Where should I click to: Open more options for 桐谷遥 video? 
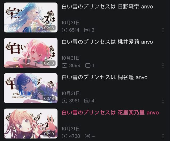(163, 101)
